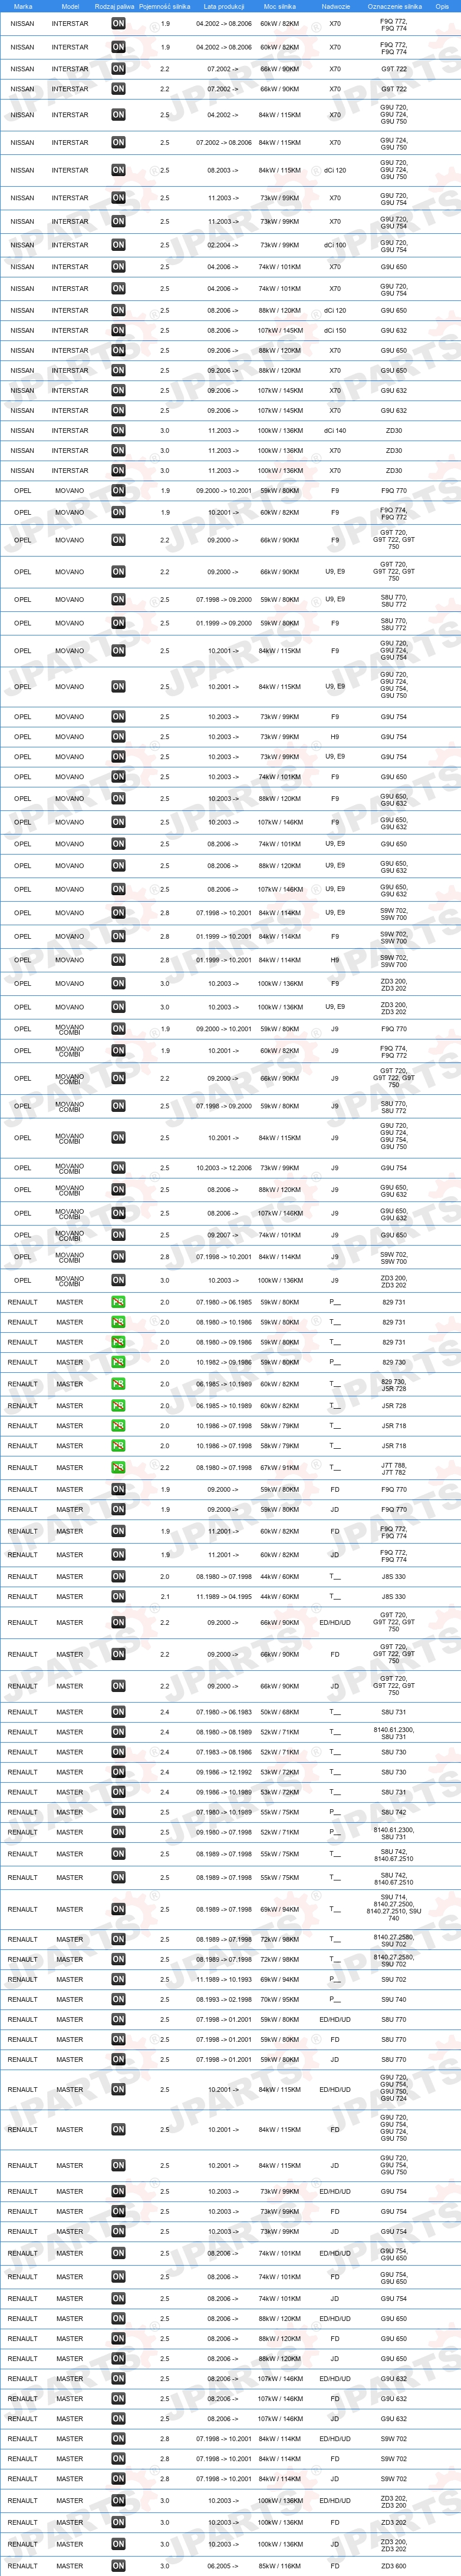This screenshot has width=461, height=2576.
Task: Click the ON diesel icon in Nissan Interstar dCi 100 row
Action: pyautogui.click(x=118, y=245)
